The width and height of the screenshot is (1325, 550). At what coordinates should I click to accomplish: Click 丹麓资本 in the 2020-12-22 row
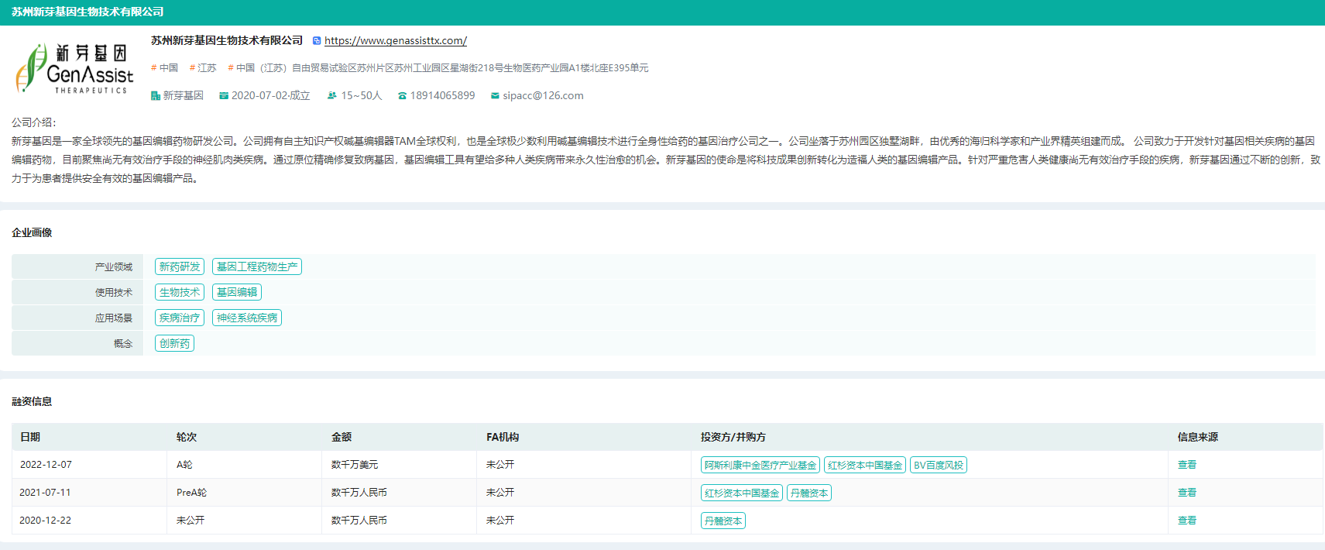[723, 521]
